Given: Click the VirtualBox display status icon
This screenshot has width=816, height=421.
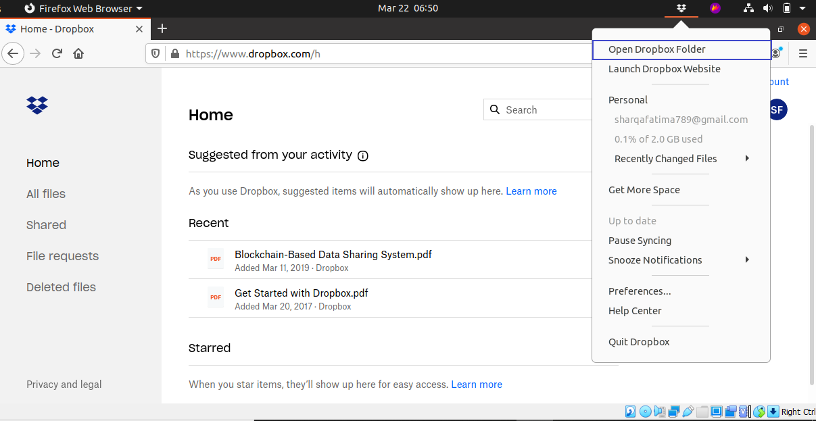Looking at the screenshot, I should pos(717,412).
